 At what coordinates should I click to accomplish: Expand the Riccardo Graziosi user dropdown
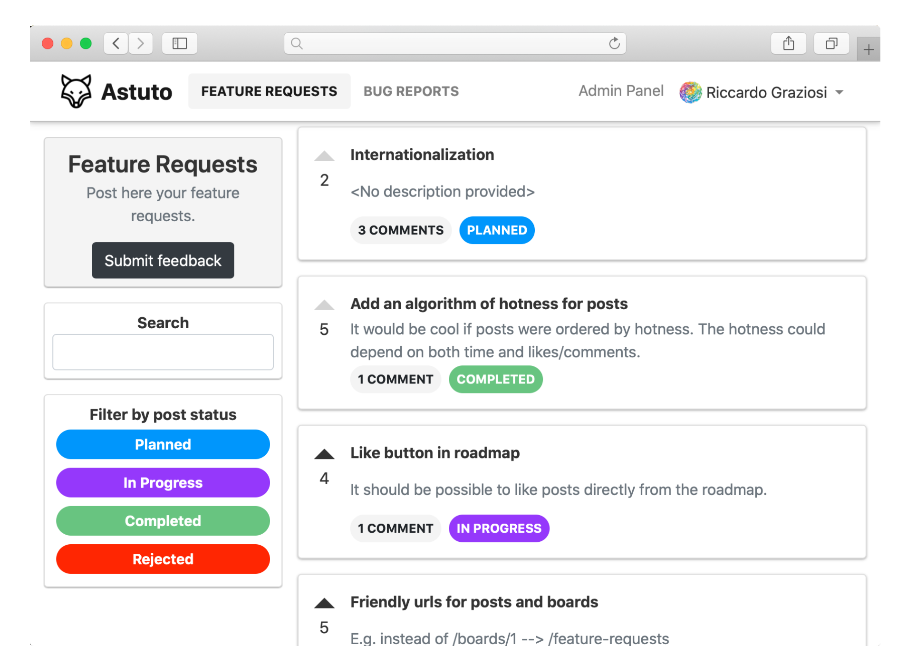(839, 92)
